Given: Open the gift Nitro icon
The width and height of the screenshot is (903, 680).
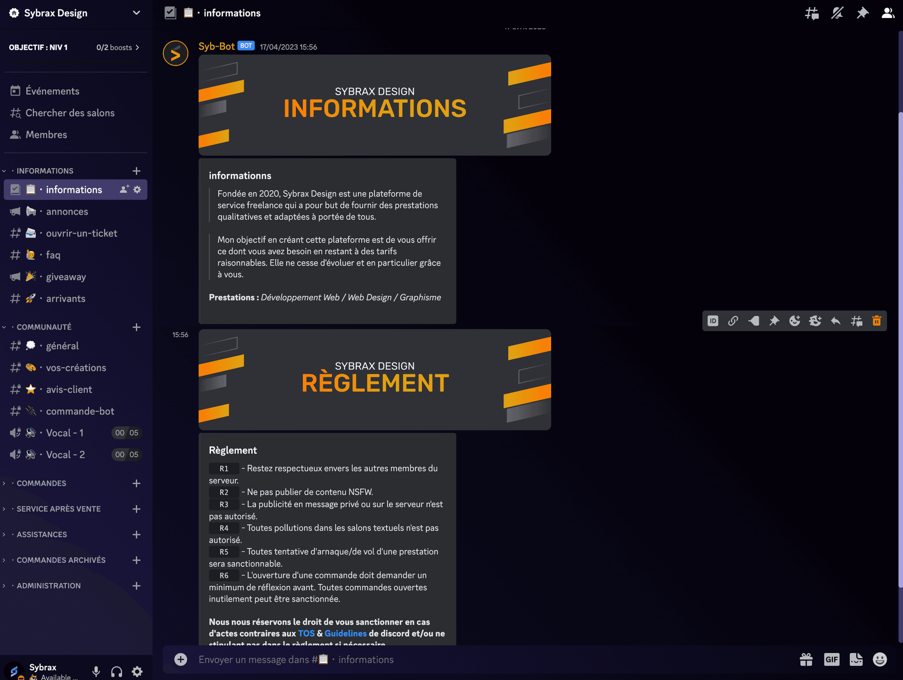Looking at the screenshot, I should [806, 659].
